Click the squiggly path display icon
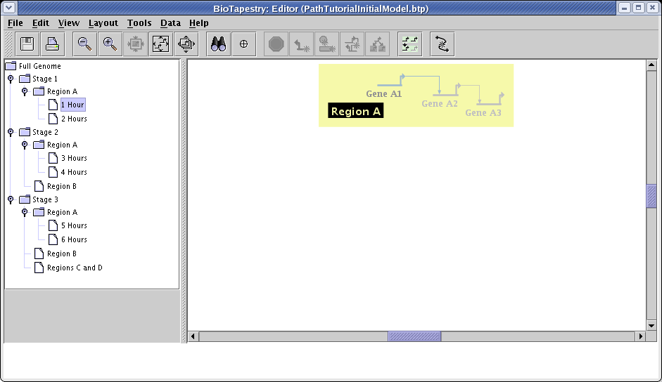The image size is (662, 382). tap(442, 44)
